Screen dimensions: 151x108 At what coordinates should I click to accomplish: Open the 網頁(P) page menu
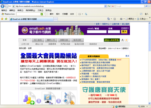click(x=131, y=19)
